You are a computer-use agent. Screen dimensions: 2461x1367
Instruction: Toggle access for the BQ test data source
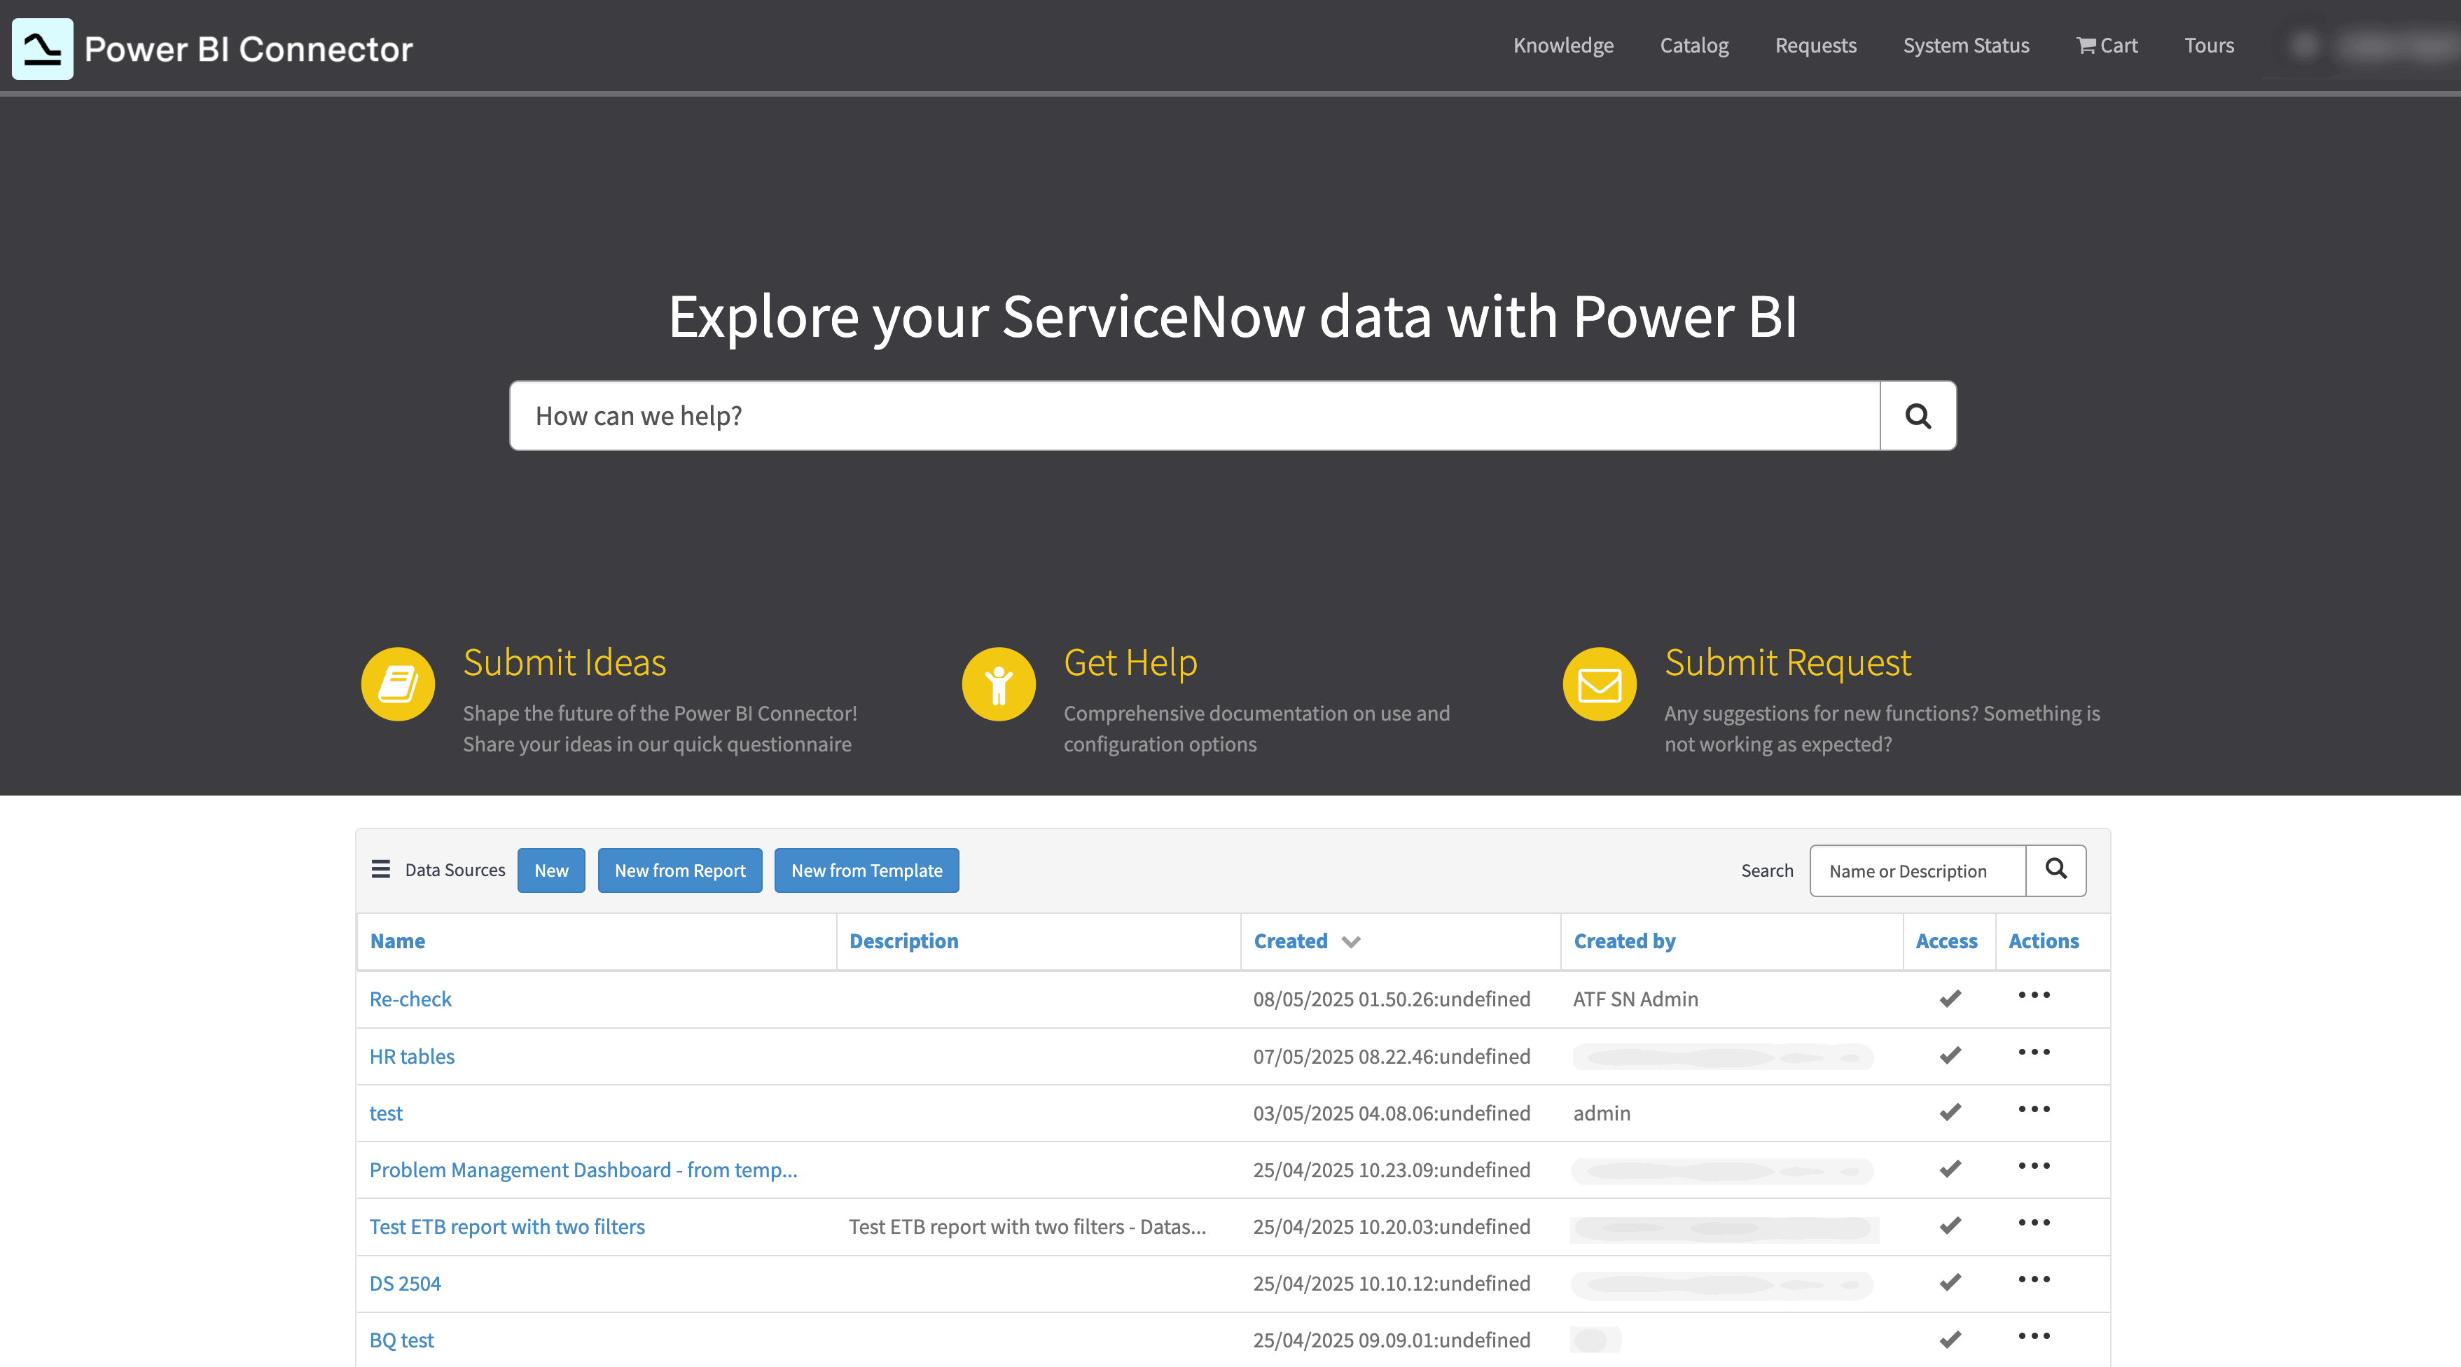1949,1339
